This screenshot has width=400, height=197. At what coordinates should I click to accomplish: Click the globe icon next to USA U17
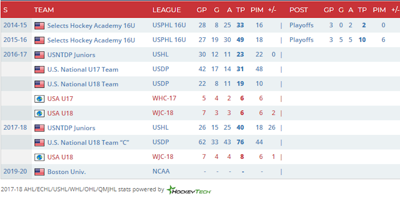click(x=40, y=98)
